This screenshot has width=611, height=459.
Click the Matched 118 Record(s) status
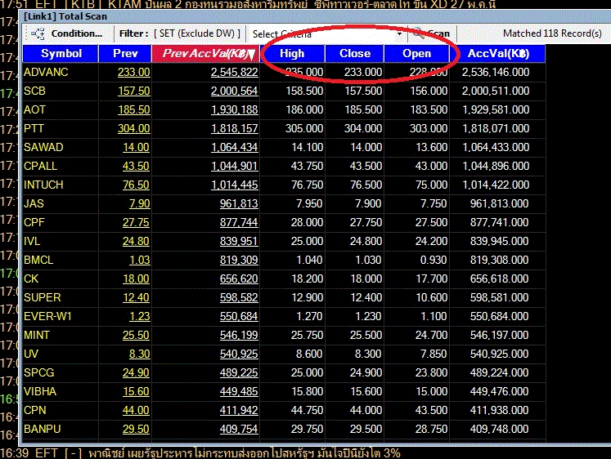pos(552,33)
